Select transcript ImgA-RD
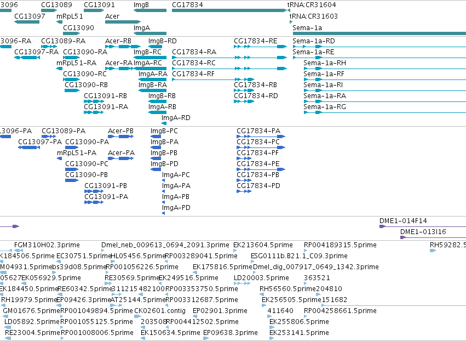The height and width of the screenshot is (341, 466). click(x=176, y=118)
